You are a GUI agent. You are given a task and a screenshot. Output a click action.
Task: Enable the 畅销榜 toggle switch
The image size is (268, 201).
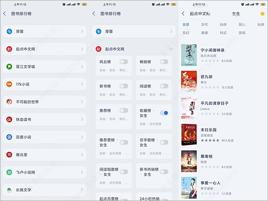[x=163, y=62]
